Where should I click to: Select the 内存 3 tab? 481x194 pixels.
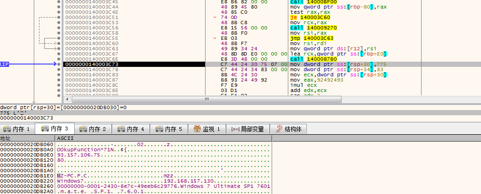point(55,129)
